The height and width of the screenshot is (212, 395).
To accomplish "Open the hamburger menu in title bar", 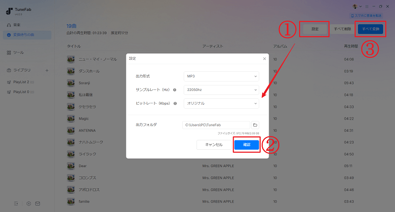I will (x=367, y=6).
